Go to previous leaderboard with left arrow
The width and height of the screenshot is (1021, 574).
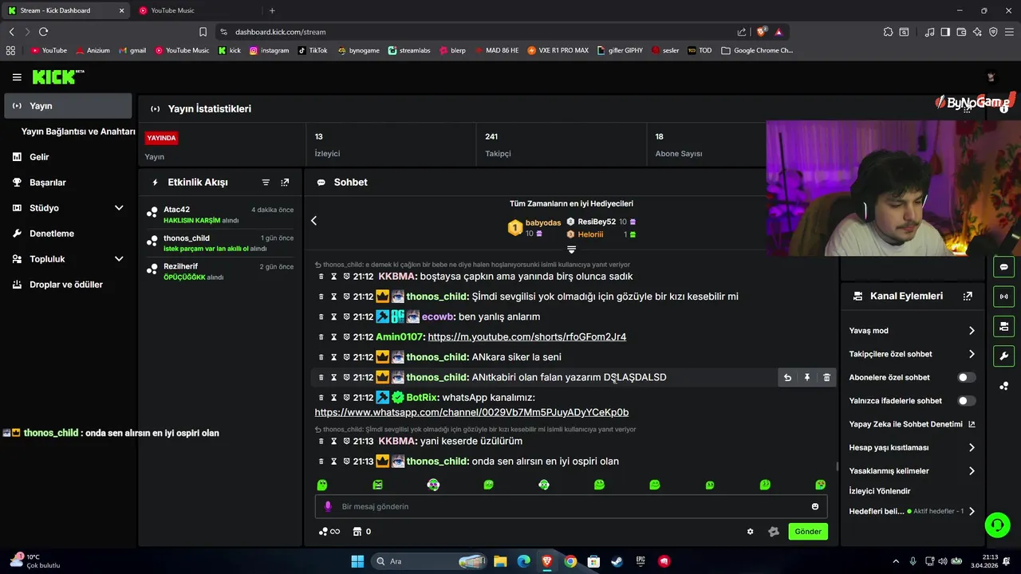313,221
